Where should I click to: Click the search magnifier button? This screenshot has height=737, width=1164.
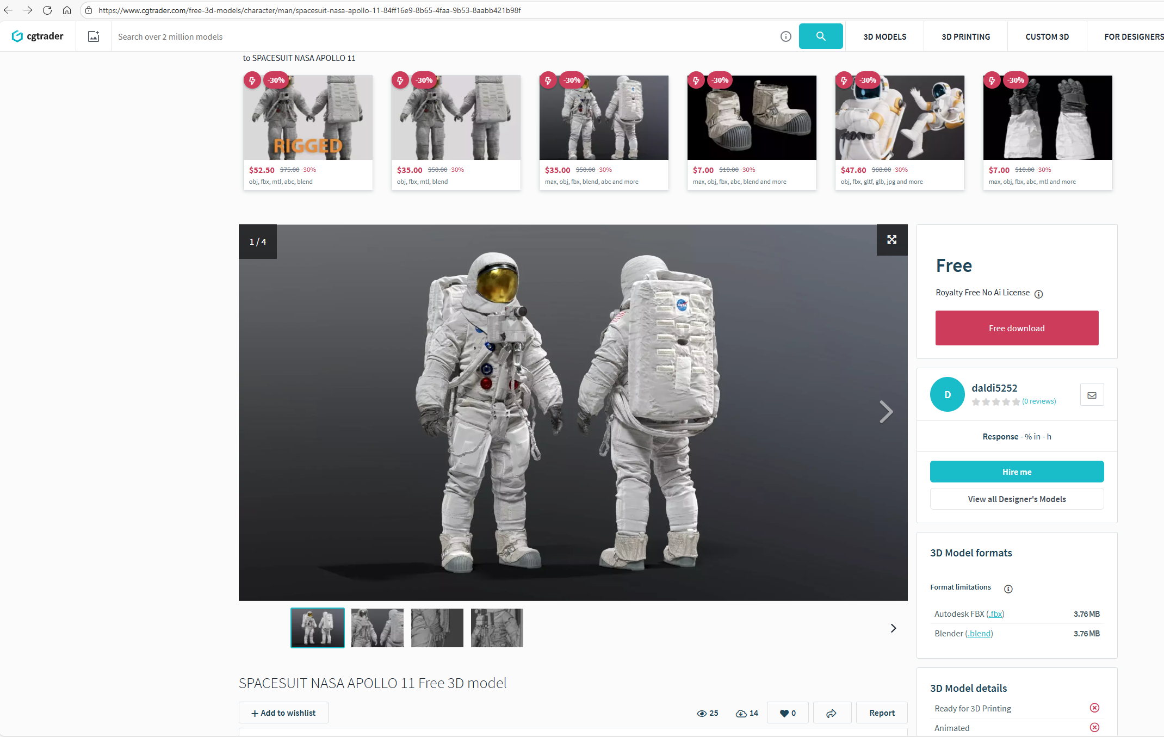pos(820,36)
